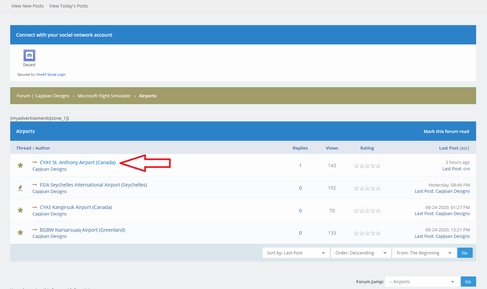
Task: Open author CapJoan Designs under the BGBW thread
Action: point(50,236)
